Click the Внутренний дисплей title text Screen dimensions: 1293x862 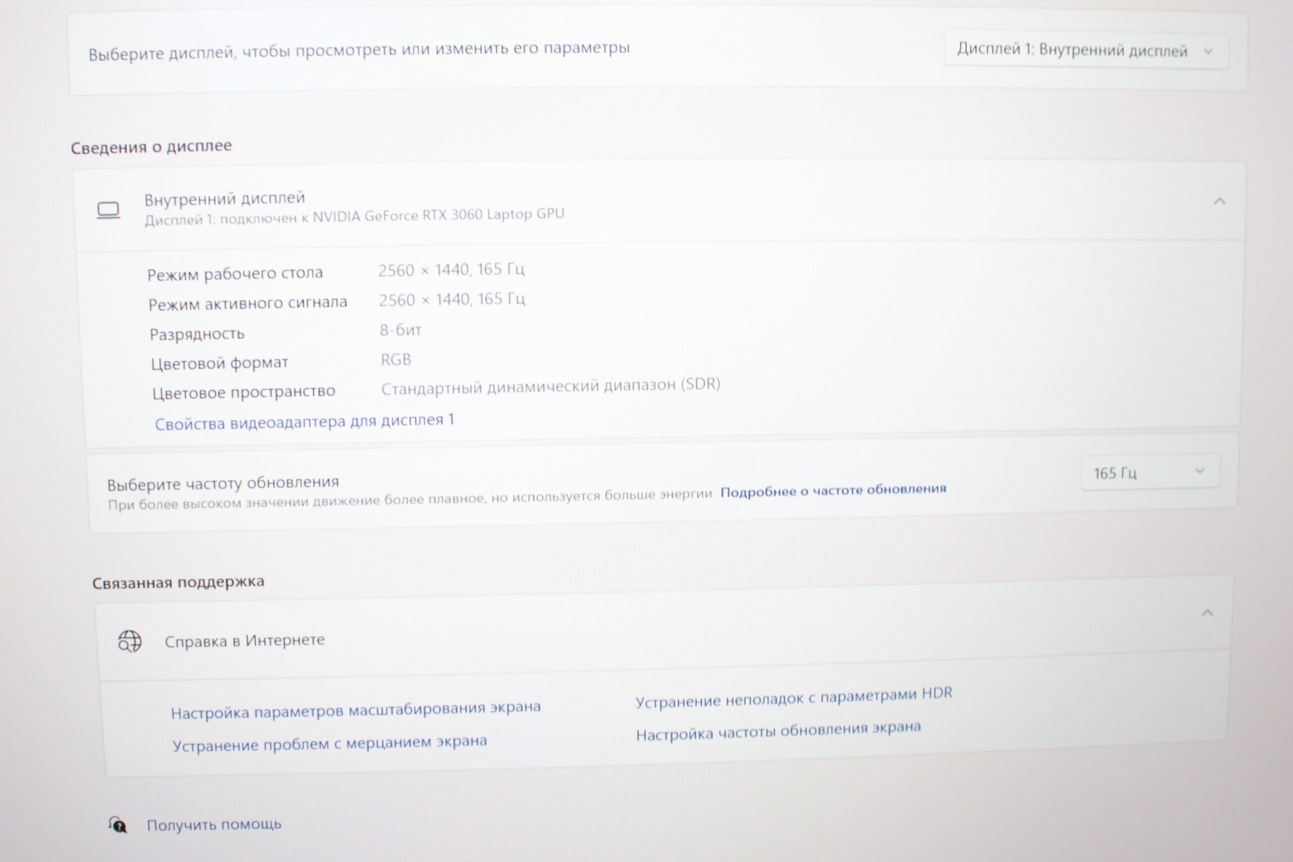(x=224, y=198)
